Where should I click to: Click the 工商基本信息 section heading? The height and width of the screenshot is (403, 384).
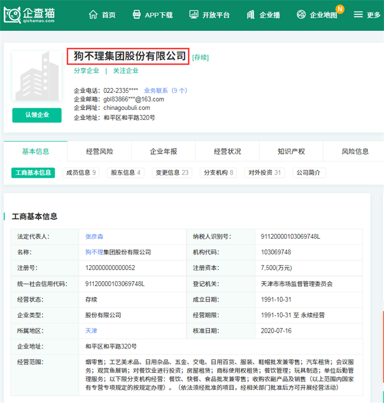(35, 216)
